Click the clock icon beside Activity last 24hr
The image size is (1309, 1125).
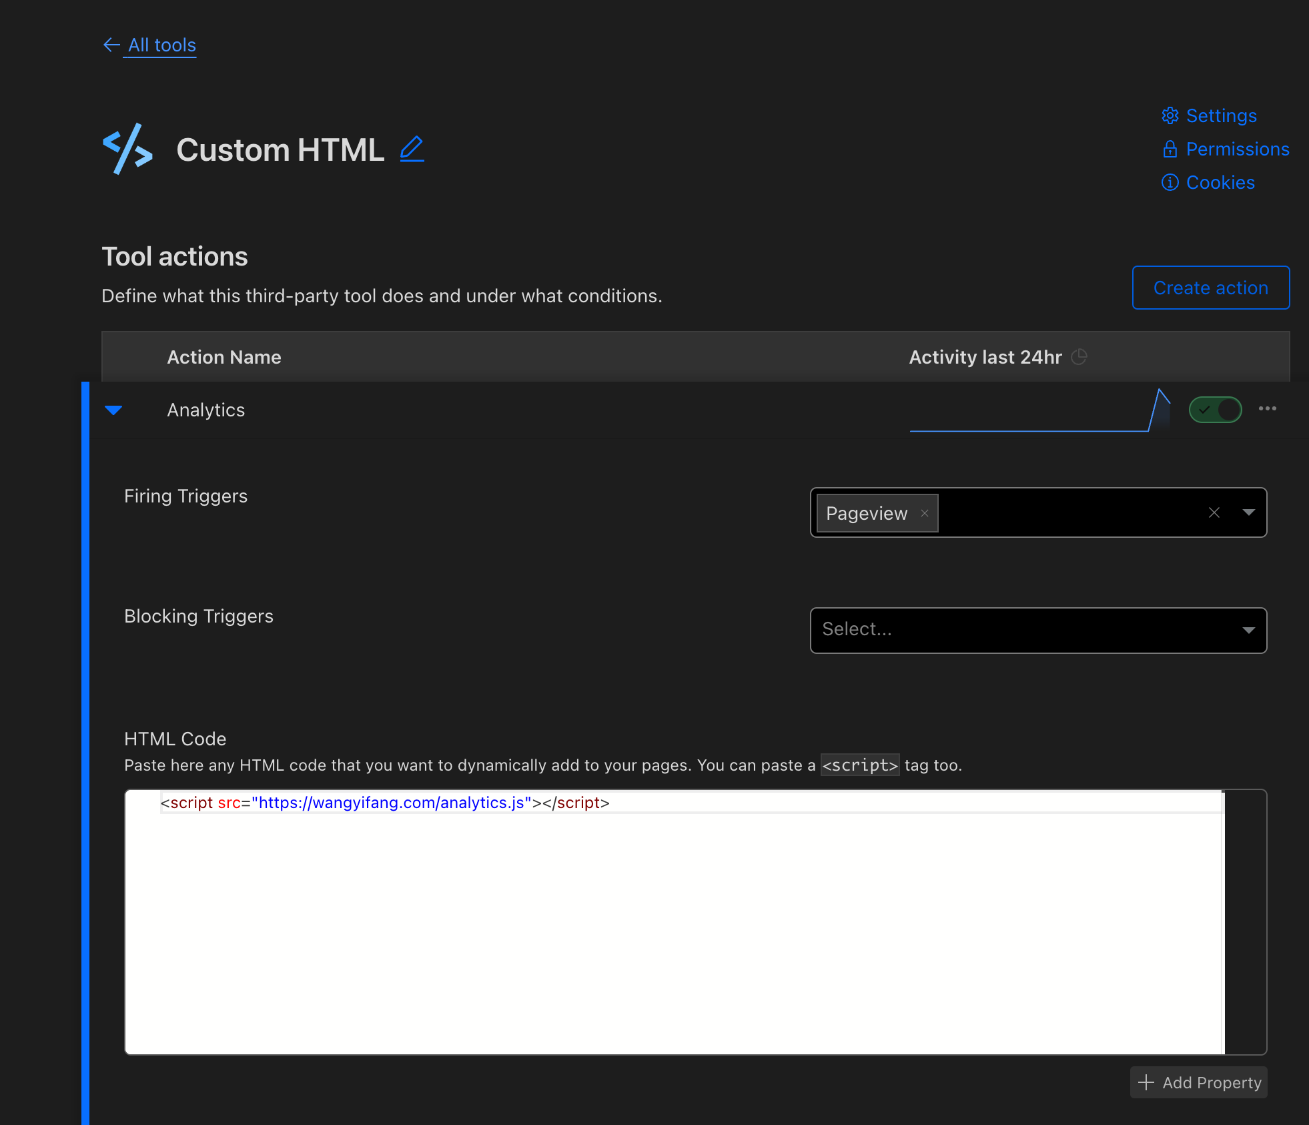(x=1079, y=356)
